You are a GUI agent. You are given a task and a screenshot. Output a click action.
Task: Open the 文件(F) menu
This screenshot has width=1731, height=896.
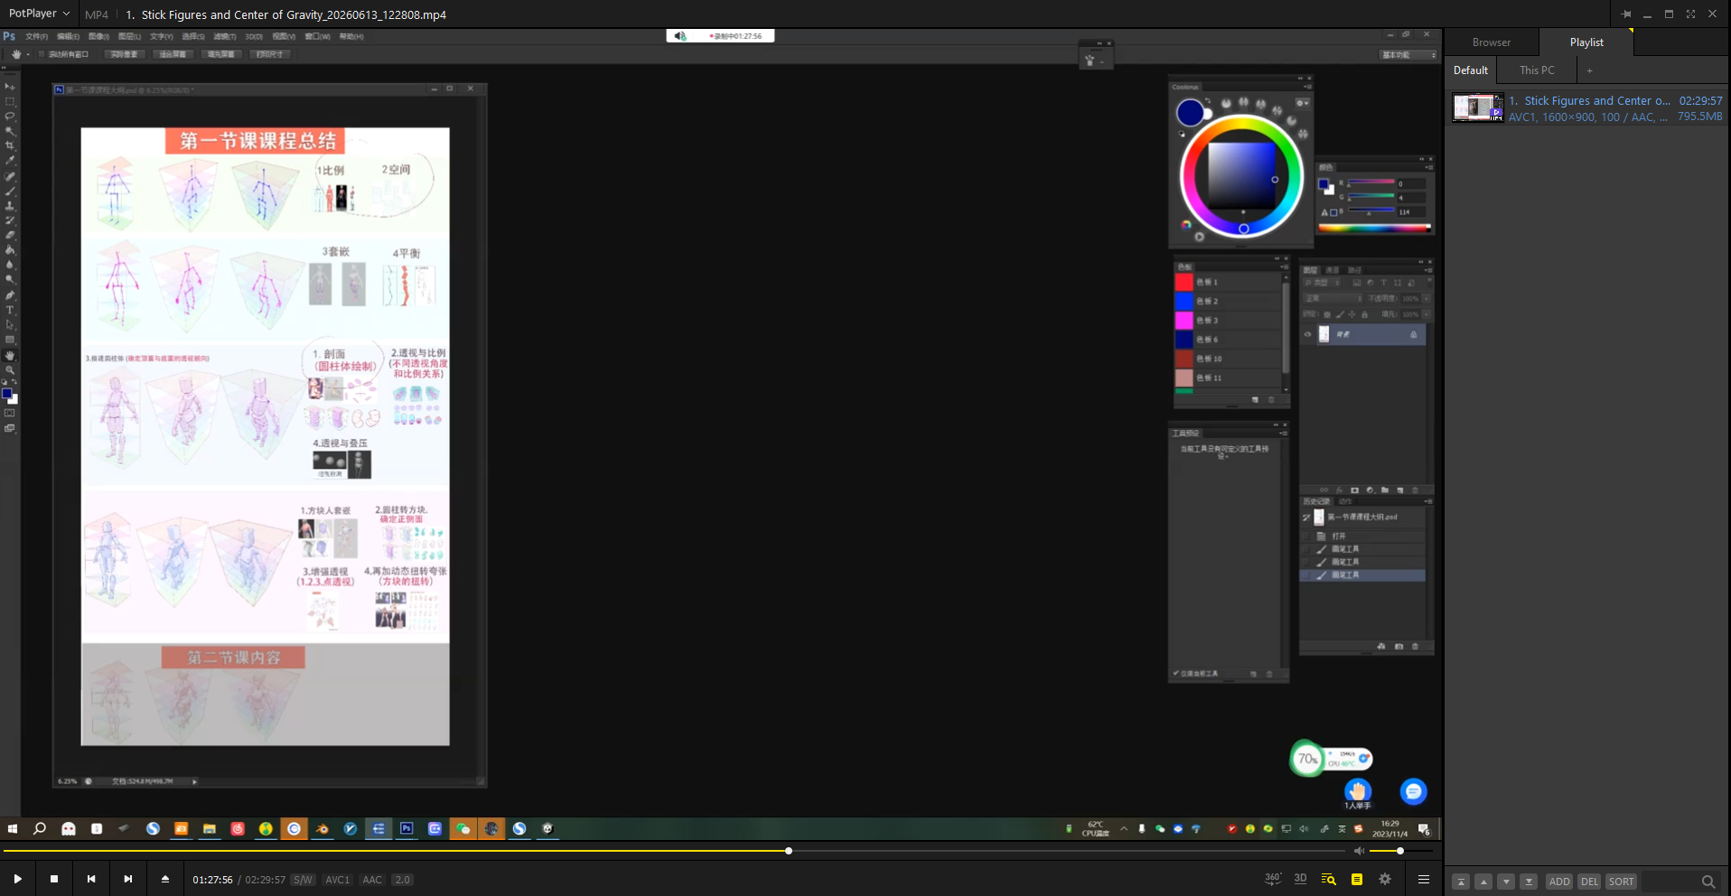pos(36,36)
